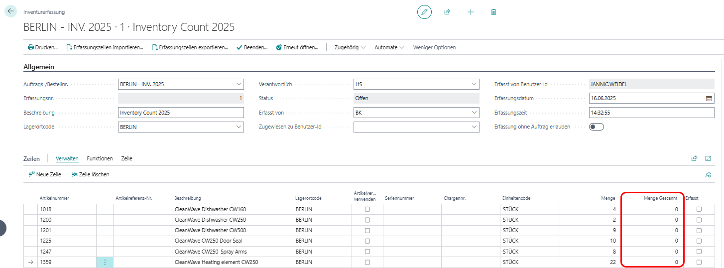Switch to the Funktionen tab

pos(100,158)
